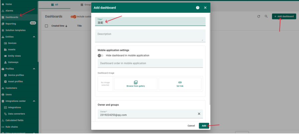Switch to the All tab

pyautogui.click(x=54, y=5)
